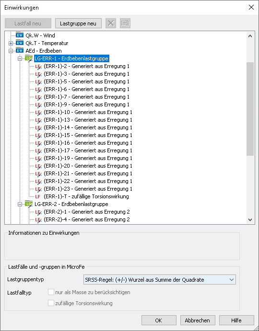Click the EW icon of AEd - Erdbeben
Viewport: 259px width, 331px height.
coord(20,50)
